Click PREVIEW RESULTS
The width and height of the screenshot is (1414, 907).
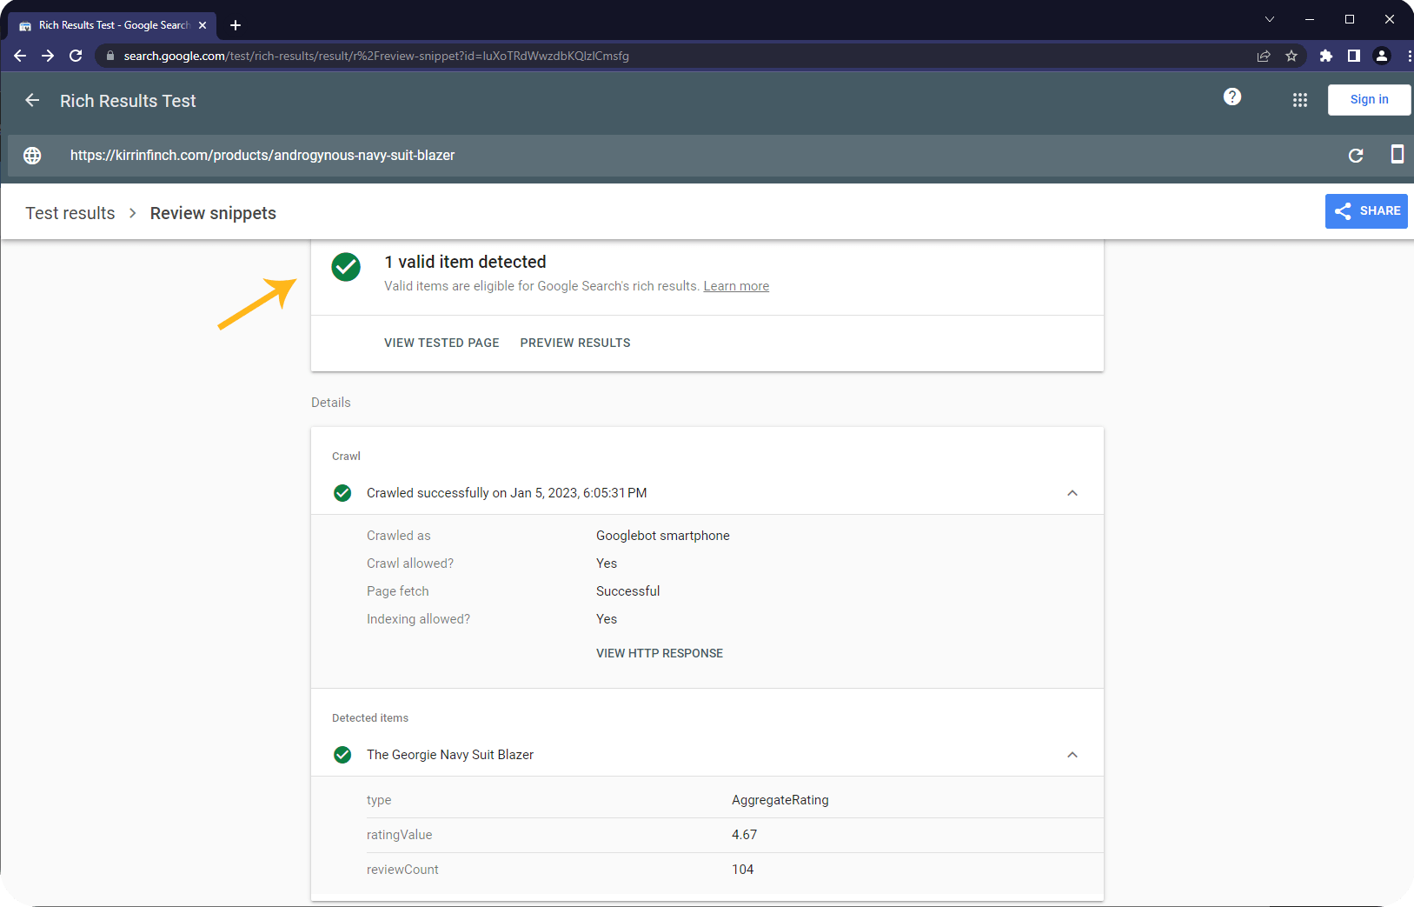(x=575, y=343)
